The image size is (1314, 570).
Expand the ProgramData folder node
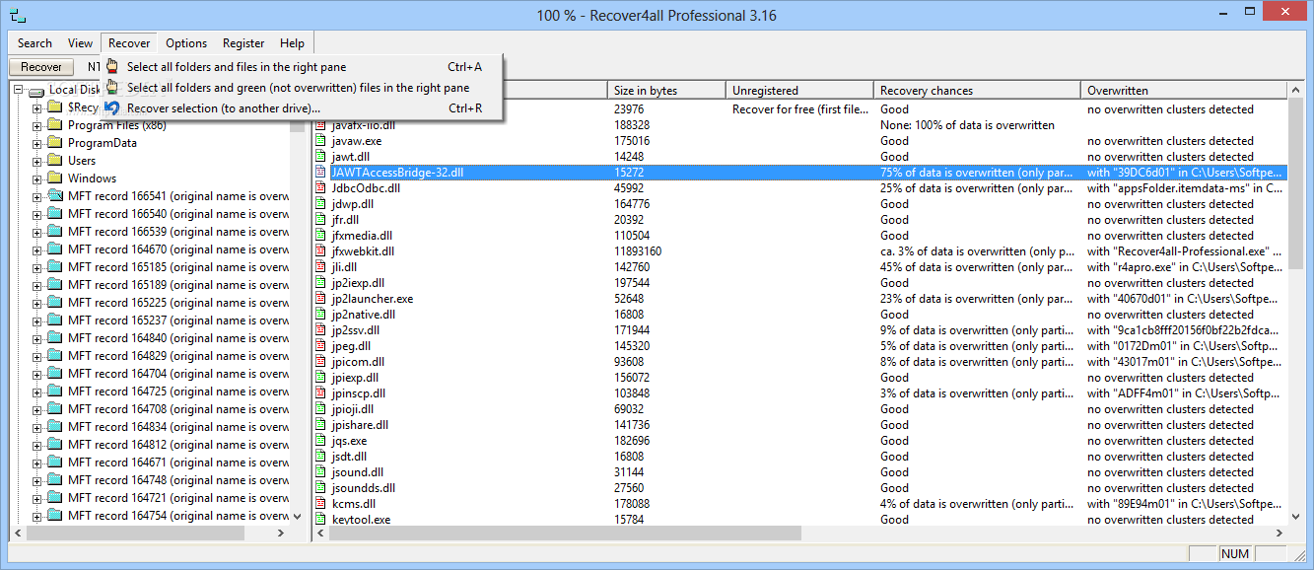[x=37, y=143]
